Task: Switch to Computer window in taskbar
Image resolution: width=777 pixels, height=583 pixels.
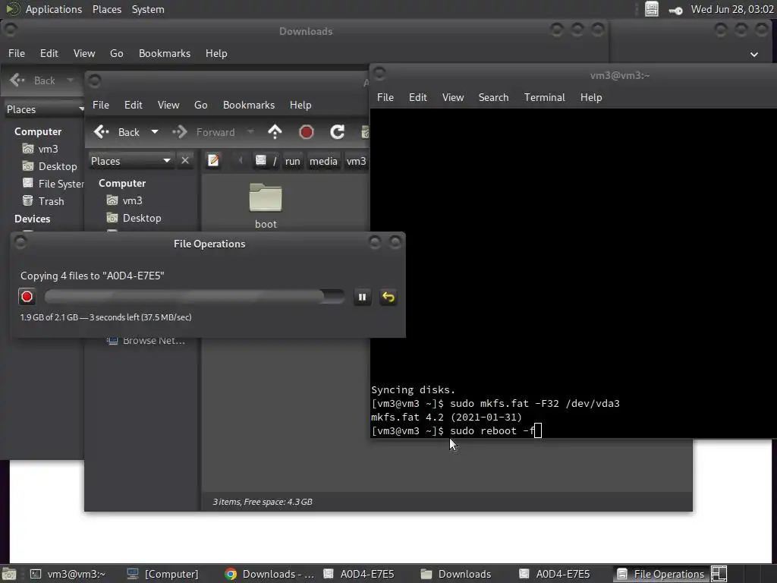Action: pyautogui.click(x=163, y=574)
